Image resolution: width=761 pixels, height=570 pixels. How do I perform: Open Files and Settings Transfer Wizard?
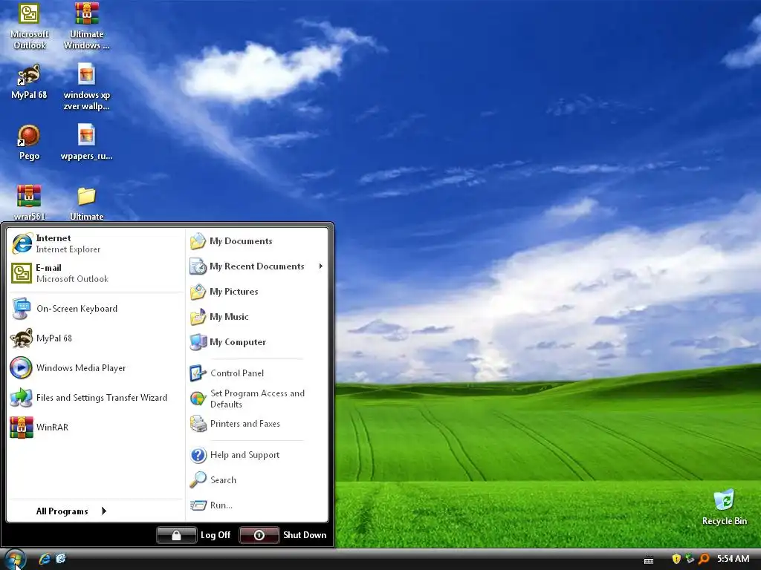coord(96,398)
